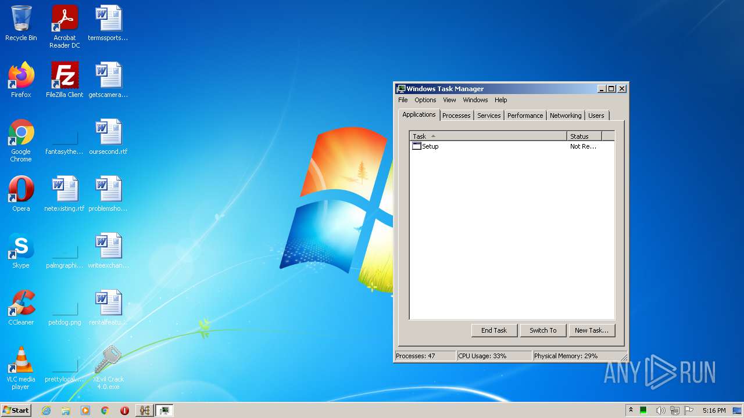744x418 pixels.
Task: Click the Task Manager taskbar button
Action: pos(164,410)
